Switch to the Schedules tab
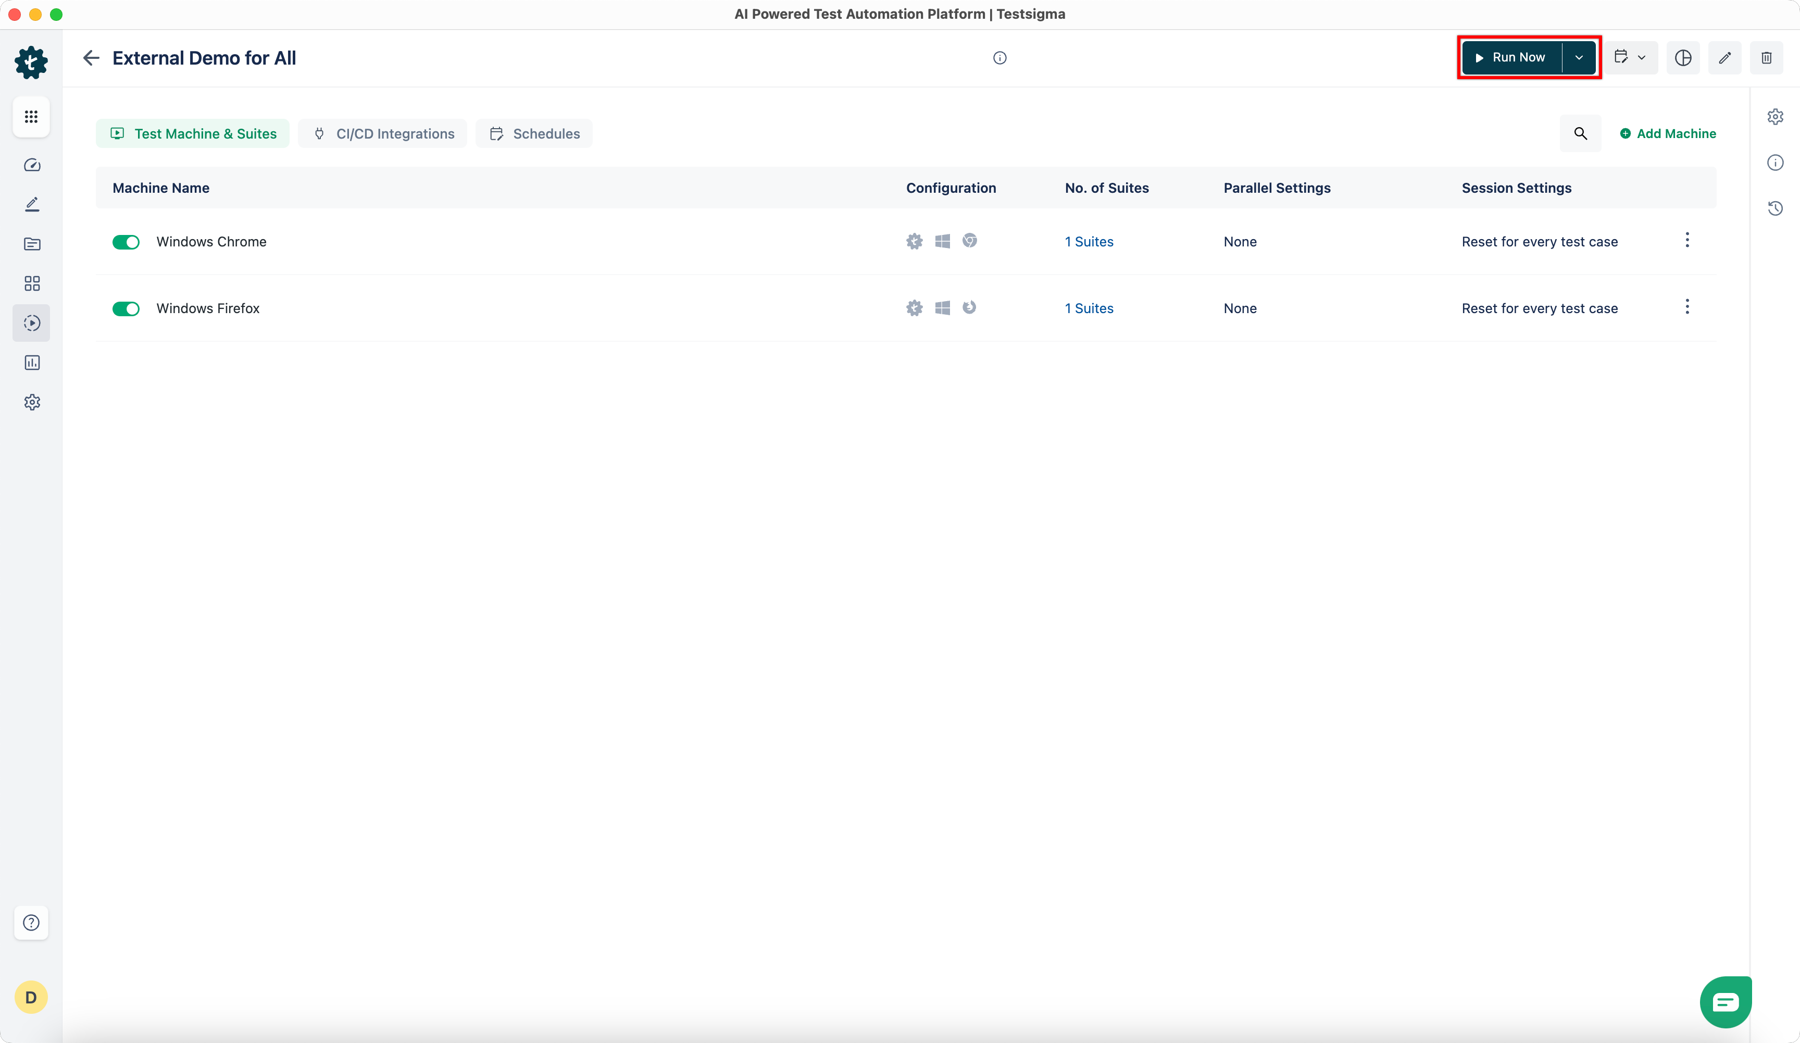Image resolution: width=1800 pixels, height=1043 pixels. 534,133
